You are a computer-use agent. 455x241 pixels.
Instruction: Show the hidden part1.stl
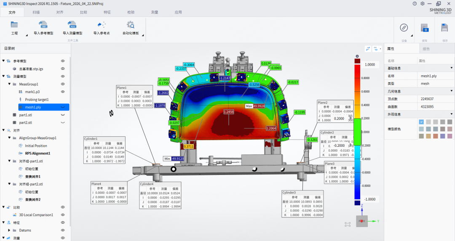[x=63, y=115]
